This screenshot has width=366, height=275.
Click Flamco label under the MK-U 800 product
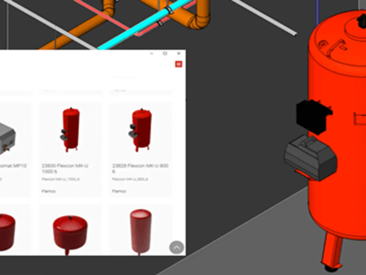pyautogui.click(x=119, y=191)
